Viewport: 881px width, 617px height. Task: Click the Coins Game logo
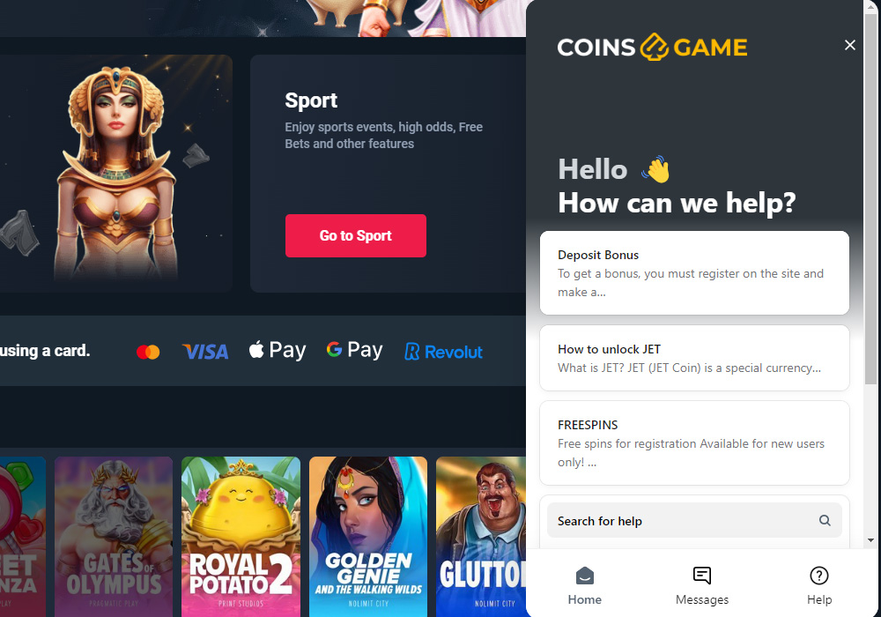pos(652,48)
